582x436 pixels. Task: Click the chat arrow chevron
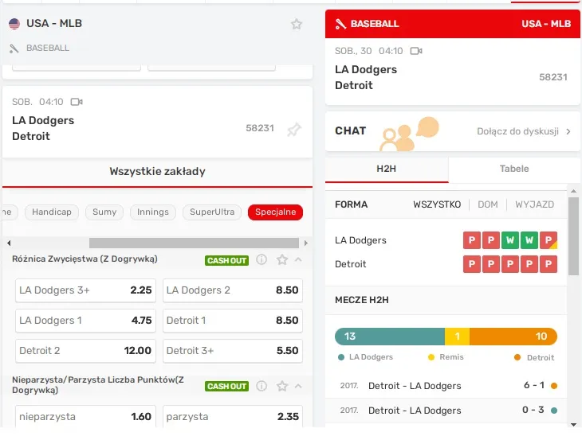tap(568, 131)
